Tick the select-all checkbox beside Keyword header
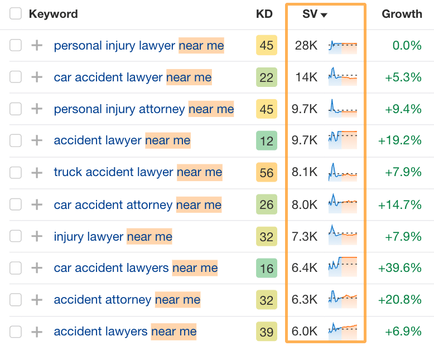434x346 pixels. (x=16, y=14)
